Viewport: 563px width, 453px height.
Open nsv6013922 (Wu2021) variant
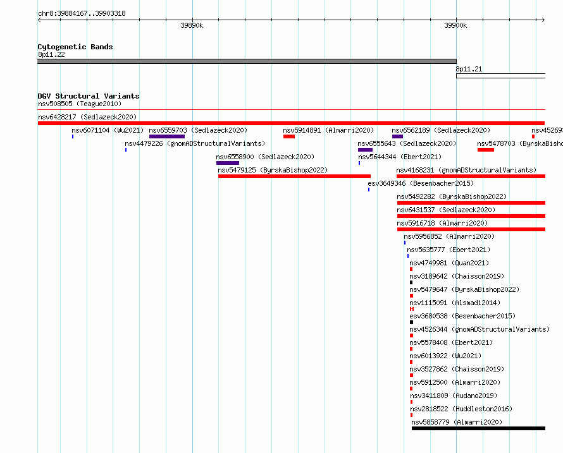coord(445,356)
